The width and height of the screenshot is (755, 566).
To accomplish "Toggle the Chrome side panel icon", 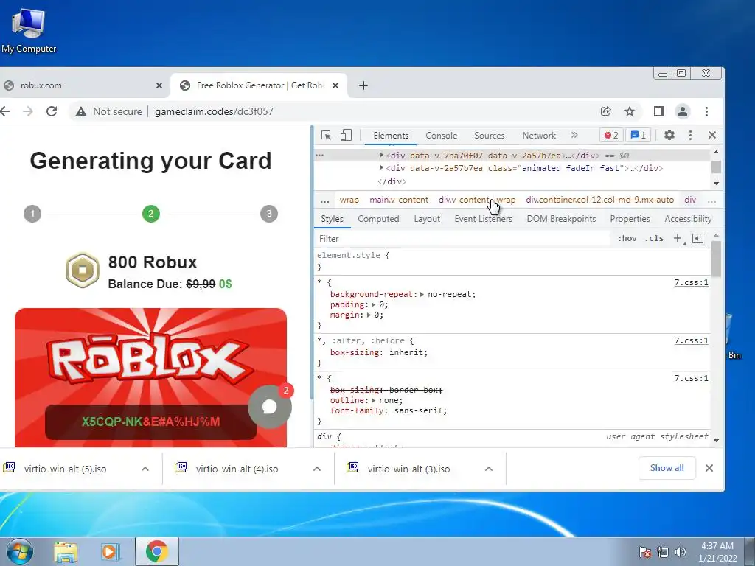I will tap(659, 111).
